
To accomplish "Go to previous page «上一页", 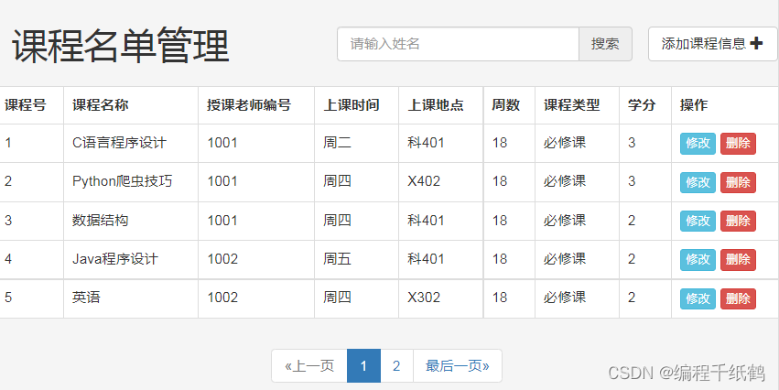I will pyautogui.click(x=309, y=366).
